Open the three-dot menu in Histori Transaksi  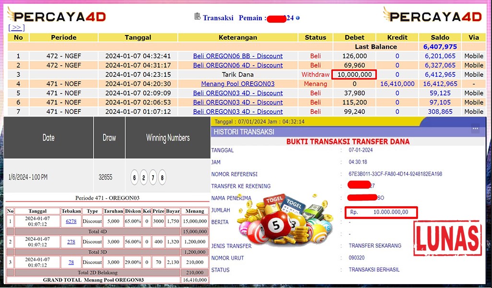(475, 129)
